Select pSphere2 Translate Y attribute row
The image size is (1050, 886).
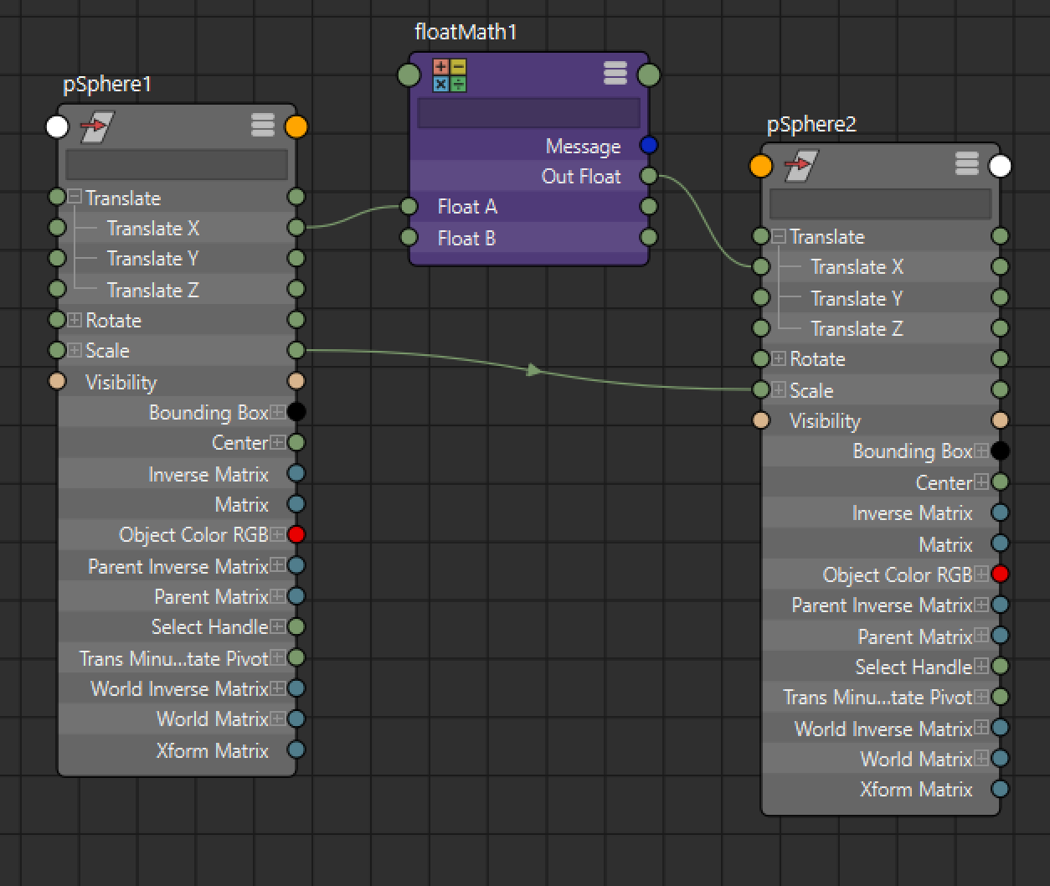(881, 298)
